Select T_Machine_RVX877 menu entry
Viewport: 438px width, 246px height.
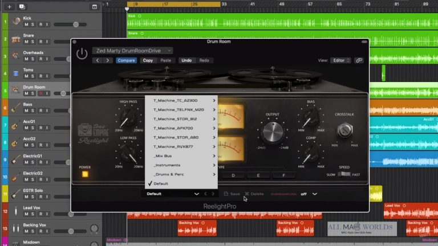point(181,146)
